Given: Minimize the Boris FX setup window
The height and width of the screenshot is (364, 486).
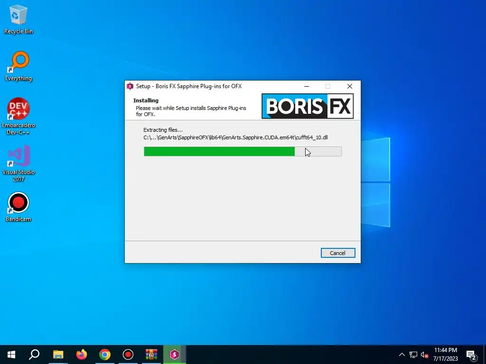Looking at the screenshot, I should [307, 86].
